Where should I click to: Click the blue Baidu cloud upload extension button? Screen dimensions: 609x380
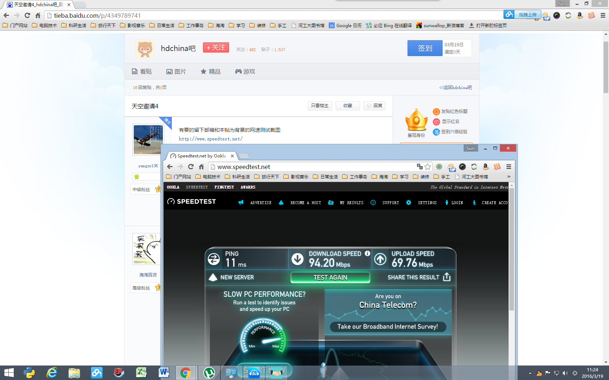(522, 15)
